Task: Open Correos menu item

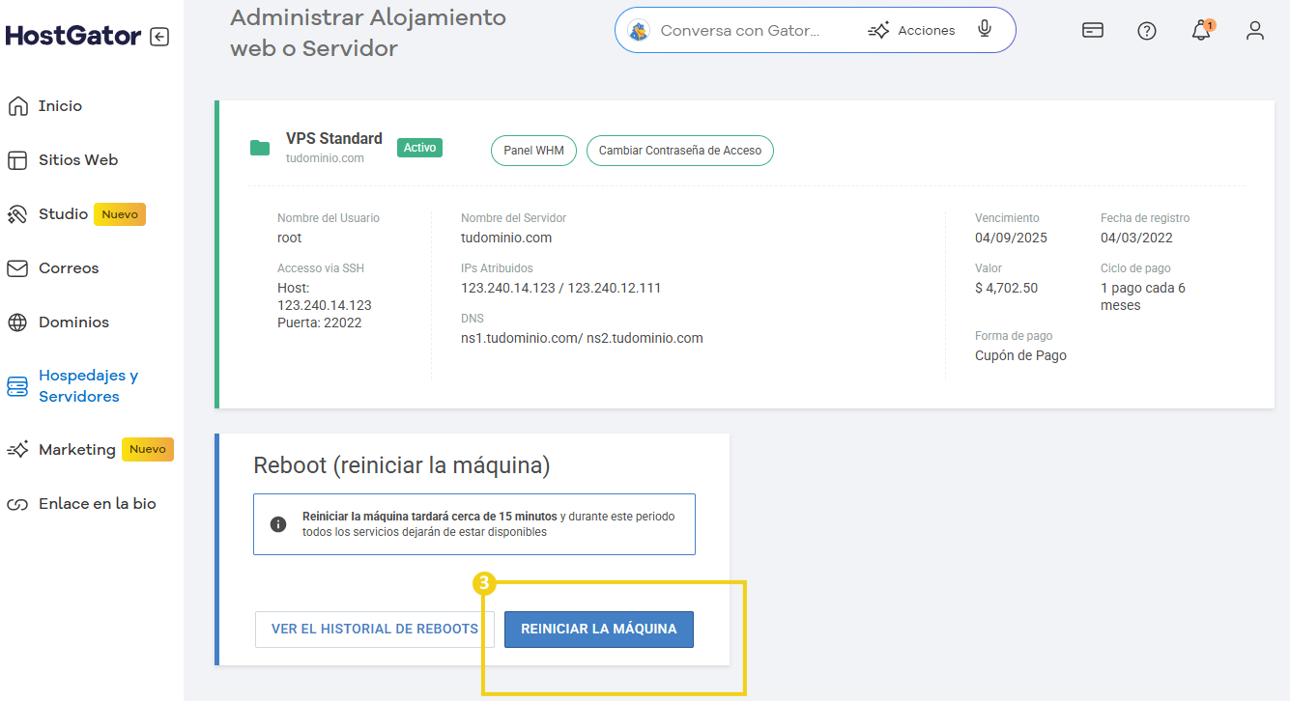Action: (x=69, y=268)
